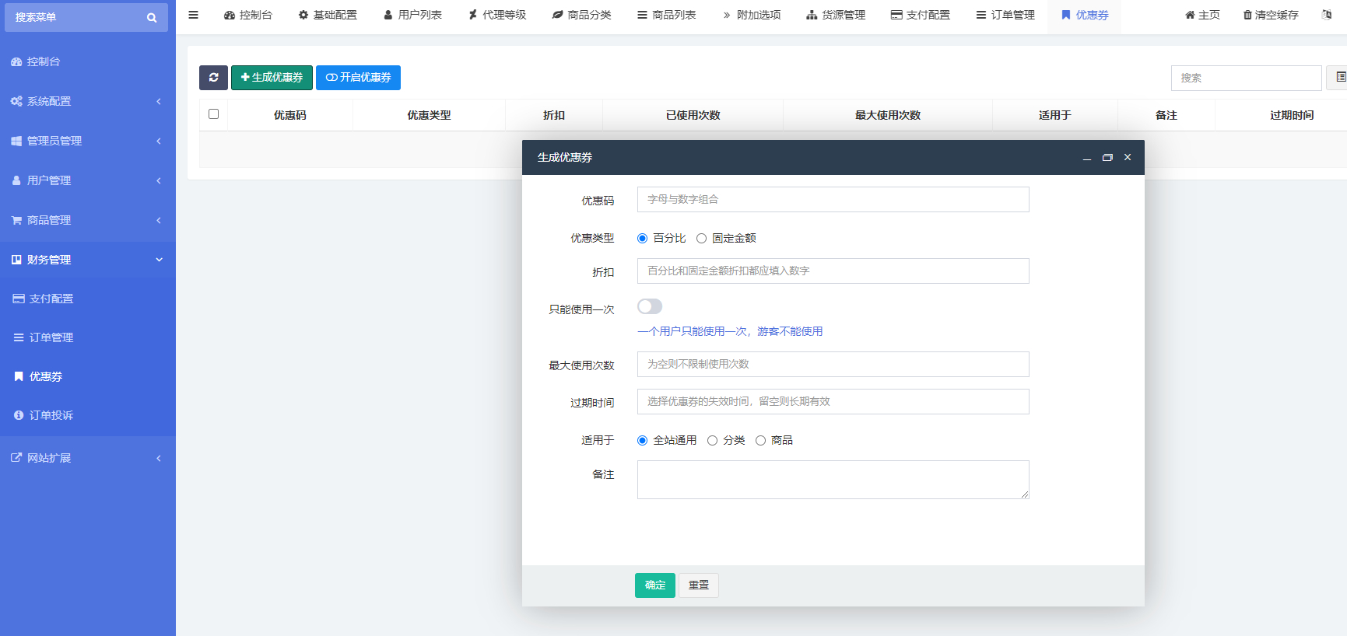Viewport: 1347px width, 636px height.
Task: Switch to the 货源管理 tab
Action: point(835,15)
